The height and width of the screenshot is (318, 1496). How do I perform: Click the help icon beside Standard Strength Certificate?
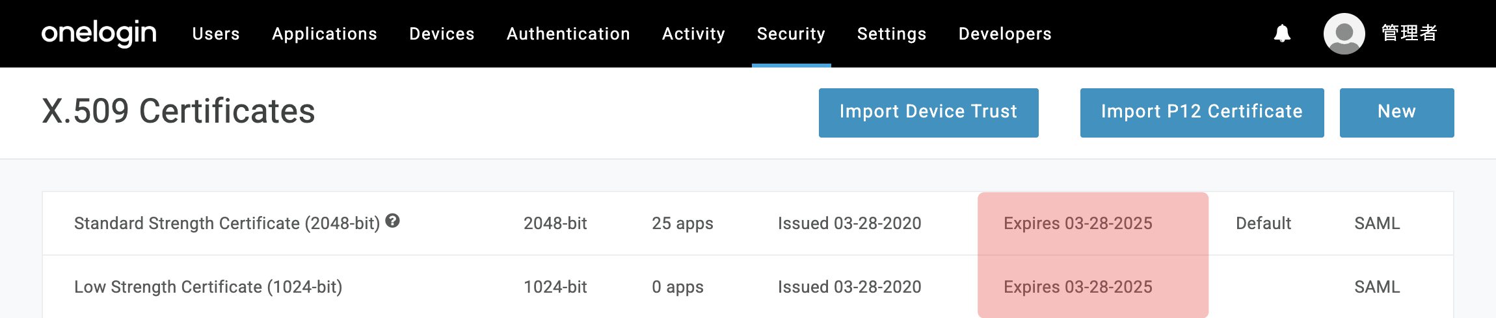tap(392, 221)
